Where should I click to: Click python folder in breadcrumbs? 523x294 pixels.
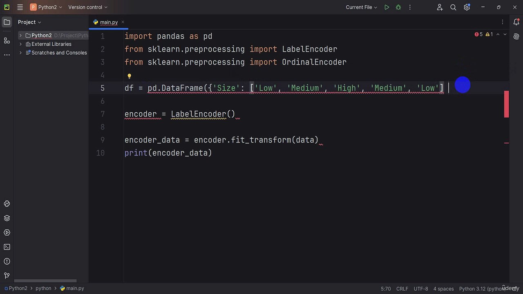tap(43, 288)
